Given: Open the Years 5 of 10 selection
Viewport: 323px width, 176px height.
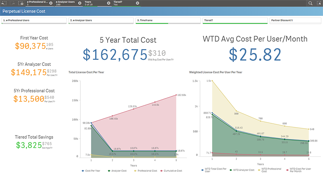Looking at the screenshot, I should [95, 3].
